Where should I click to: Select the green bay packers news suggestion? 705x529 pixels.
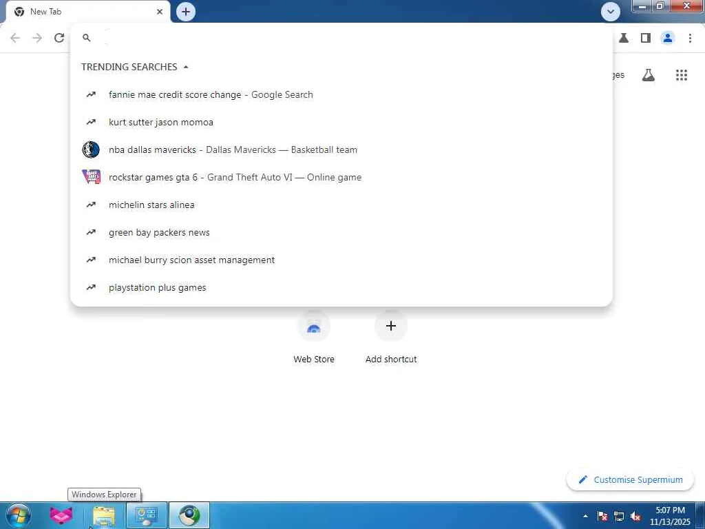click(341, 232)
